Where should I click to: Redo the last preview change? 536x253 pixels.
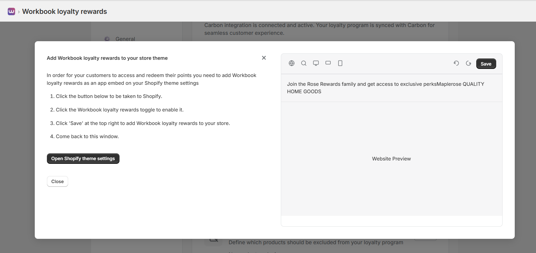coord(468,63)
